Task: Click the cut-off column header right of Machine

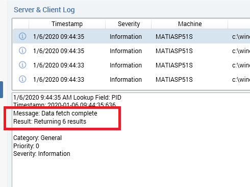Action: pyautogui.click(x=239, y=24)
